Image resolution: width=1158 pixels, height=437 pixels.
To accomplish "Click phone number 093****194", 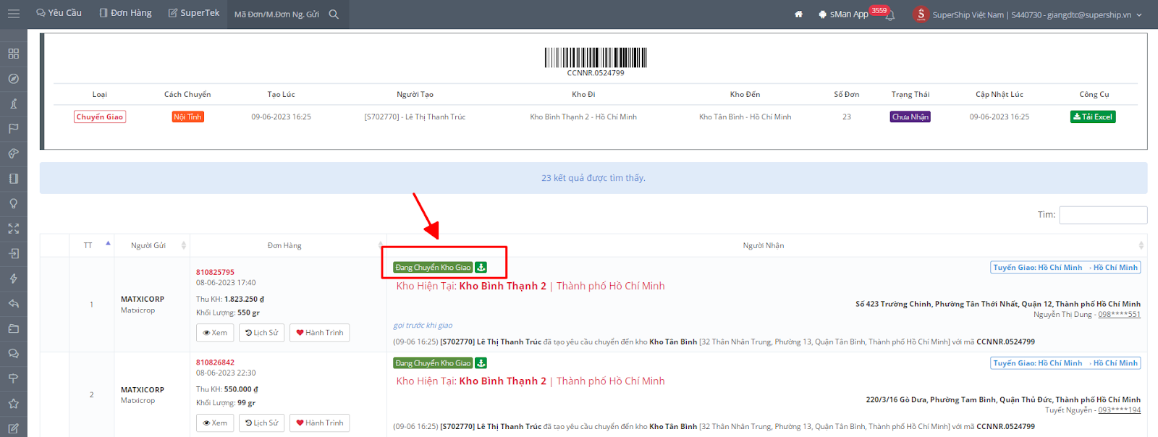I will [1119, 410].
